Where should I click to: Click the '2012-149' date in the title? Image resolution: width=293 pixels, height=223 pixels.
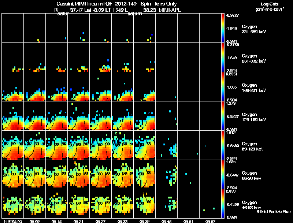pyautogui.click(x=126, y=4)
